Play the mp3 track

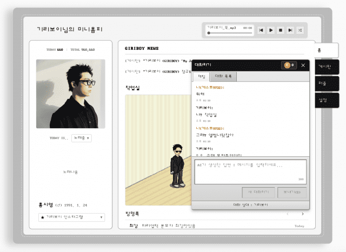(x=271, y=30)
